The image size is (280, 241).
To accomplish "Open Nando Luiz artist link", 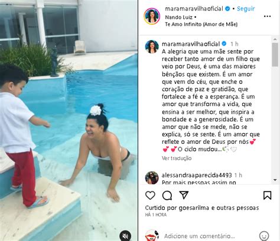I will (178, 17).
